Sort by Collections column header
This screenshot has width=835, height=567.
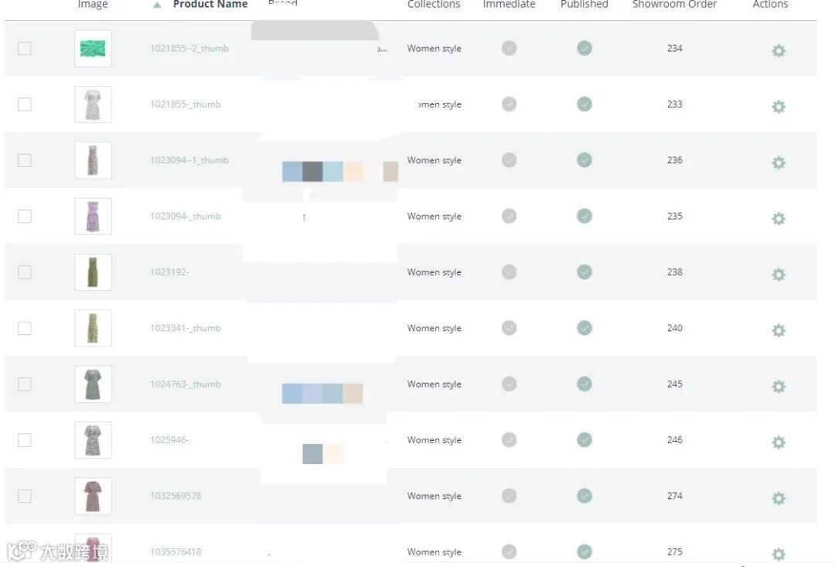pos(434,5)
